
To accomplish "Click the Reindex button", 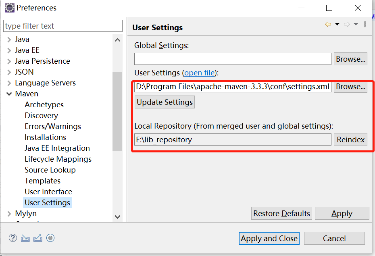I will tap(350, 140).
